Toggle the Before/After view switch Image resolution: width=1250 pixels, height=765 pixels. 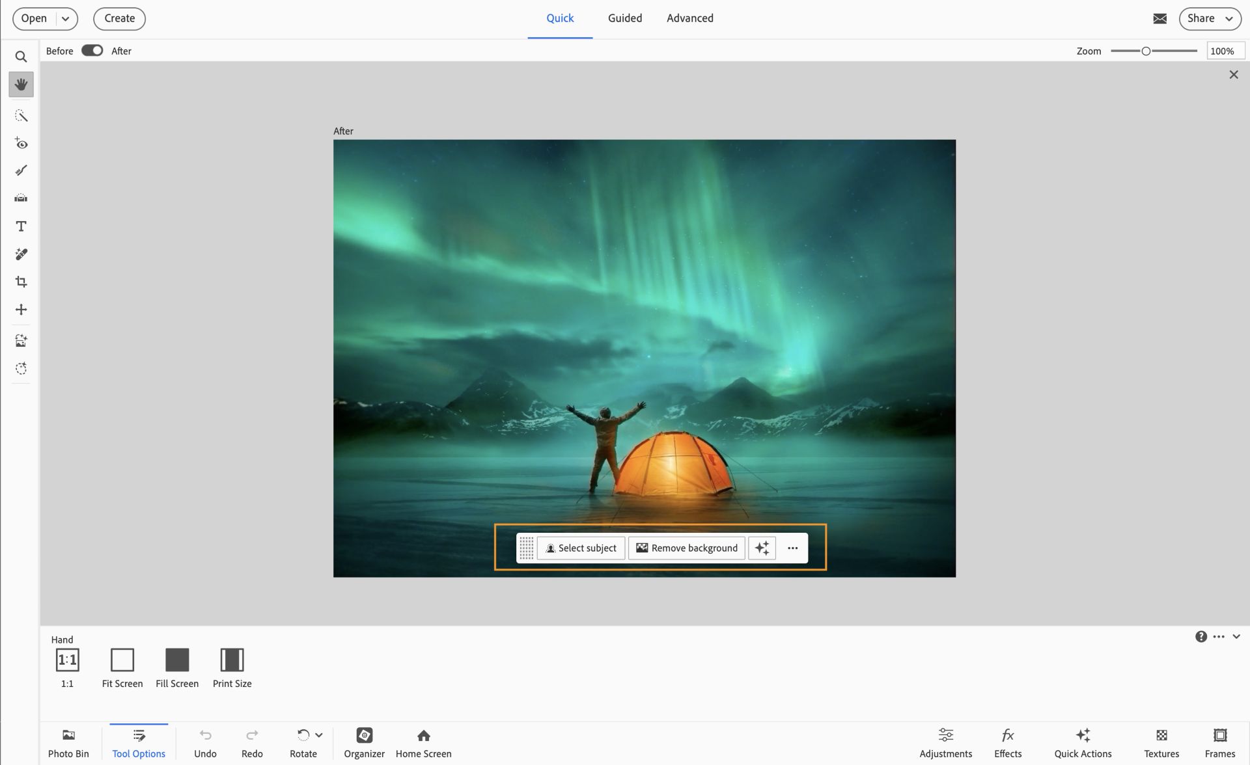(x=92, y=51)
